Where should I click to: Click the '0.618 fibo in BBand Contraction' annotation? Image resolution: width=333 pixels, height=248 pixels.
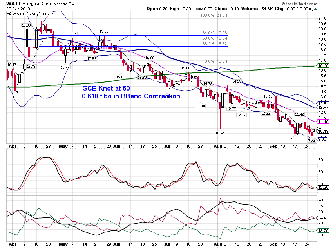tap(131, 96)
